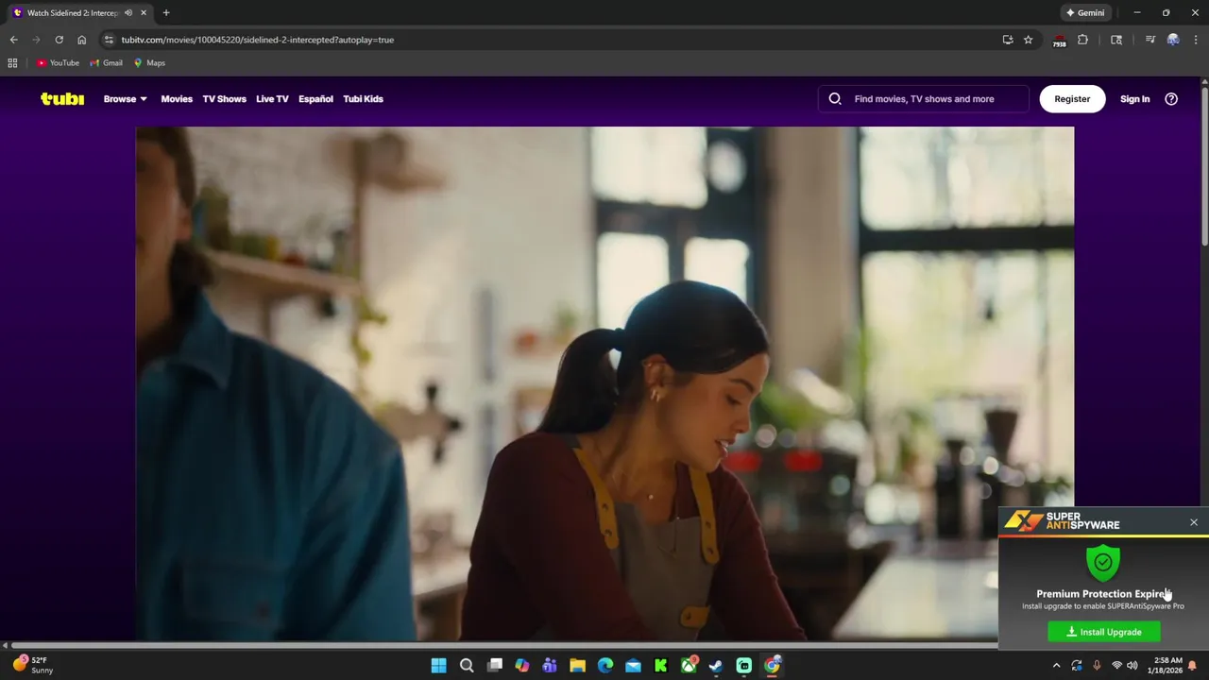Open Gemini in Chrome
The image size is (1209, 680).
1085,12
